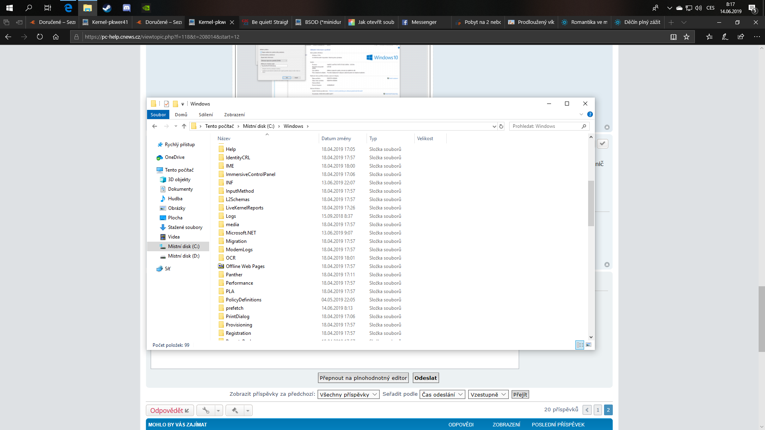Toggle the forum post checkmark button
Screen dimensions: 765x430
coord(602,143)
